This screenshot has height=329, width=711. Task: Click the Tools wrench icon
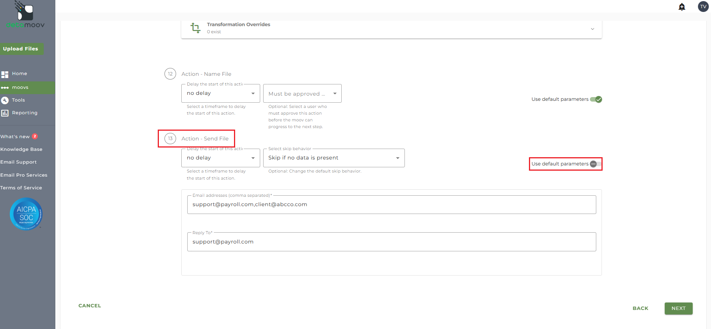(x=5, y=100)
